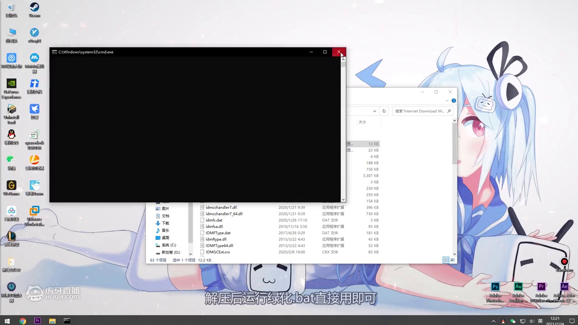Minimize the cmd.exe window
This screenshot has height=325, width=578.
311,52
